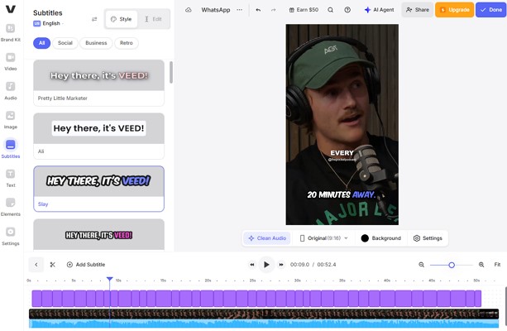
Task: Click Clean Audio
Action: pos(267,238)
